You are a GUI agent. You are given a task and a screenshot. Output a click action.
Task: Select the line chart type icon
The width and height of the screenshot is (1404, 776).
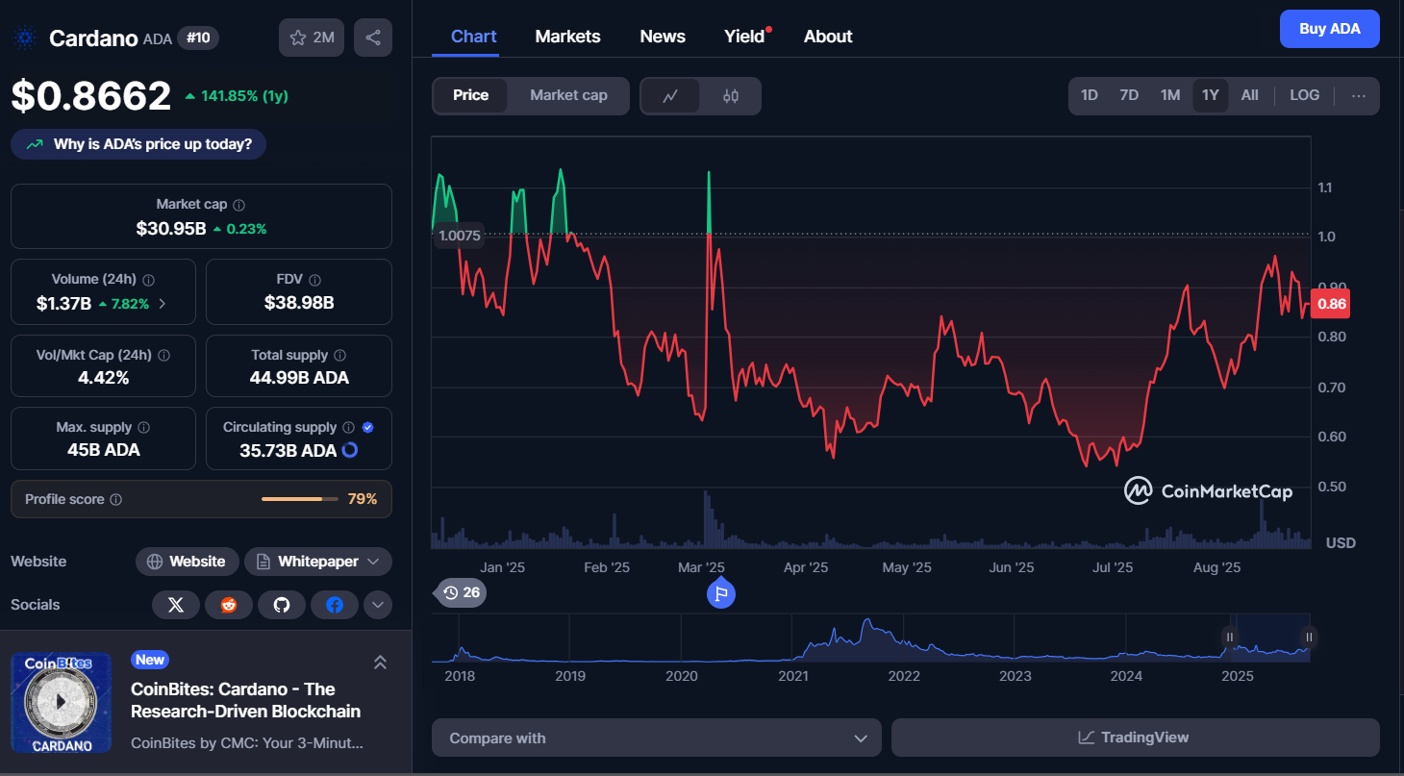670,96
